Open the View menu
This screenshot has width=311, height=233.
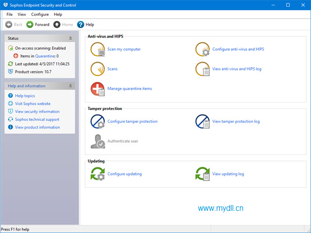click(22, 14)
